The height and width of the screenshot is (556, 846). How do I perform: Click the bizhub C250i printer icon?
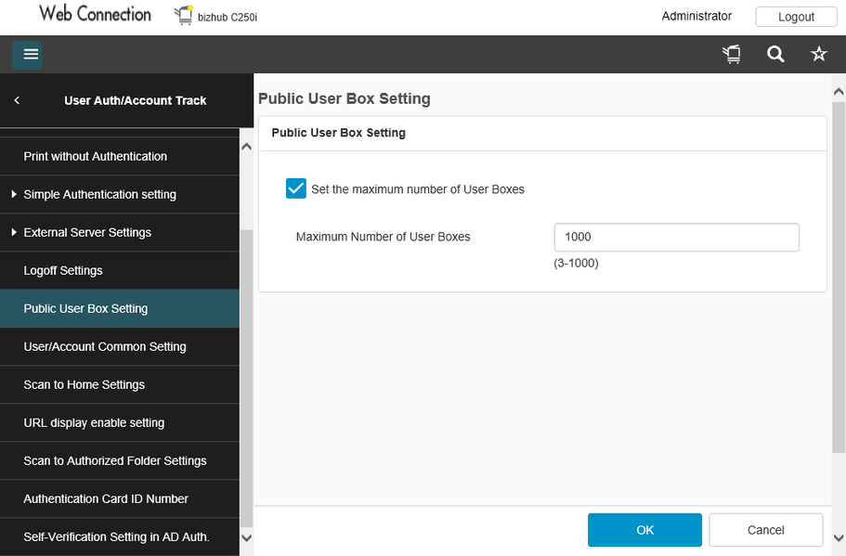click(183, 16)
